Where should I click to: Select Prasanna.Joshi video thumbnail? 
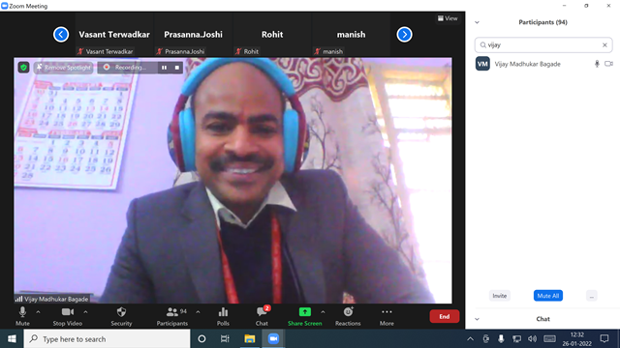(x=193, y=35)
